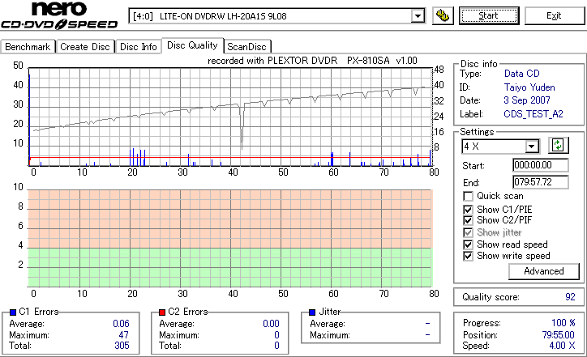Toggle Show write speed checkbox
Screen dimensions: 587x357
(x=468, y=256)
